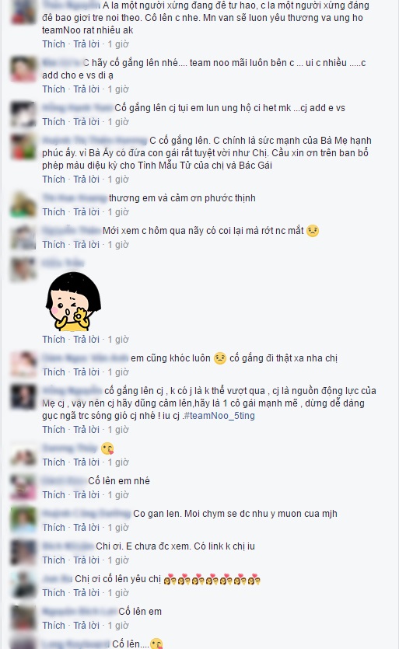Viewport: 399px width, 649px height.
Task: Open commenter name before 'Chị ơi cố lên yêu chị'
Action: [x=58, y=579]
